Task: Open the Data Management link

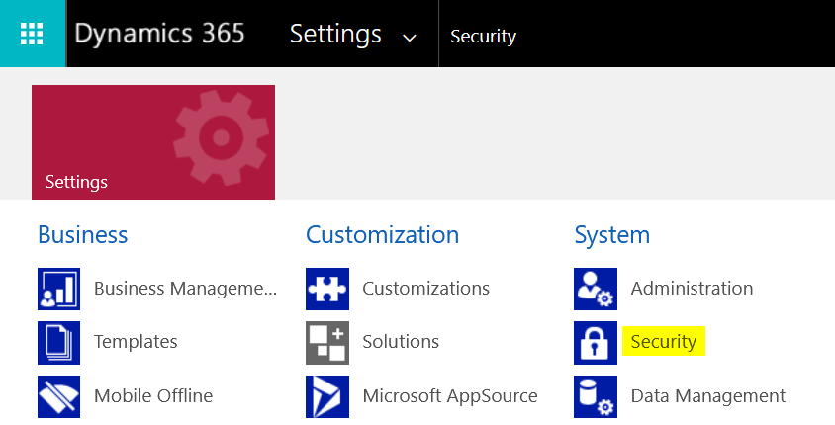Action: pos(708,395)
